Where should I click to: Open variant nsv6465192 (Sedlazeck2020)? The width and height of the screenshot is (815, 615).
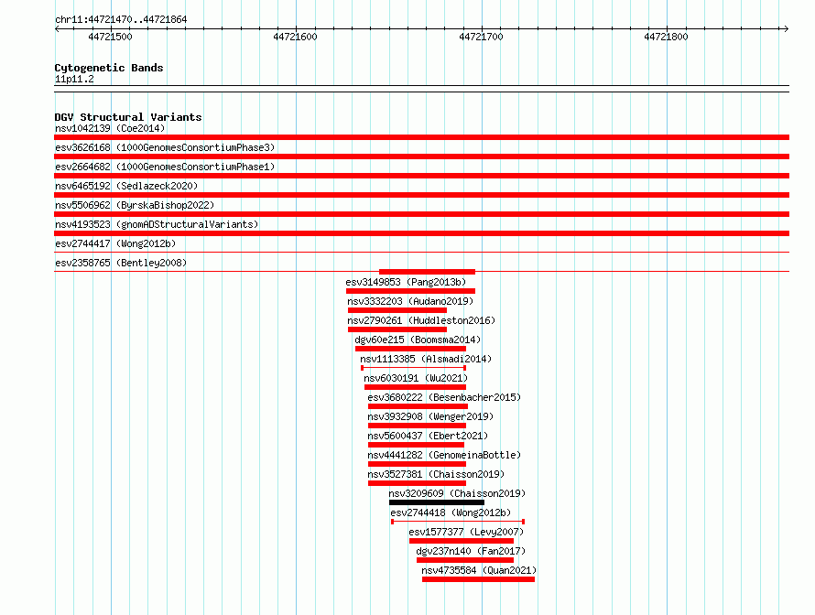pyautogui.click(x=126, y=186)
